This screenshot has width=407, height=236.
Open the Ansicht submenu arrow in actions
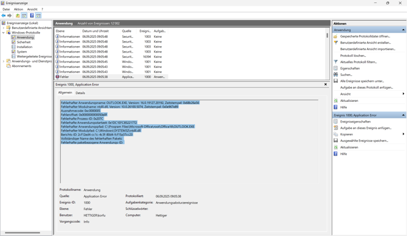[404, 94]
